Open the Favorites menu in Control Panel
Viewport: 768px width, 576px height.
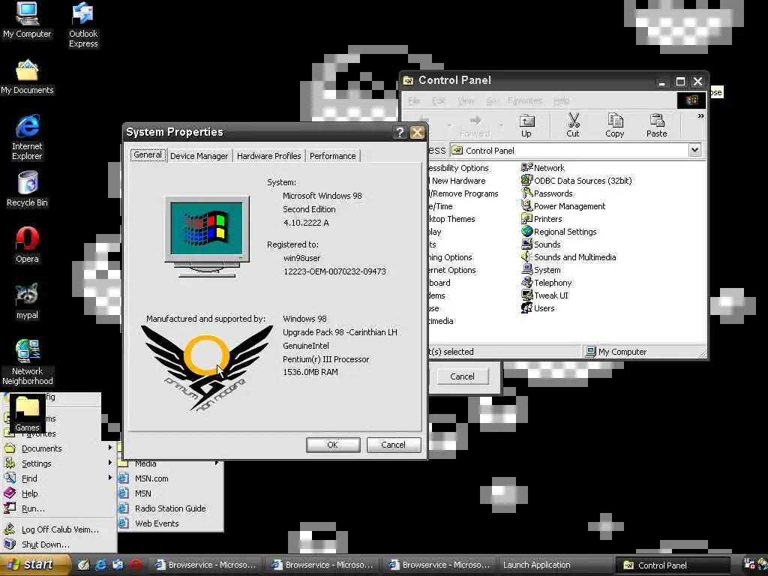click(x=524, y=100)
